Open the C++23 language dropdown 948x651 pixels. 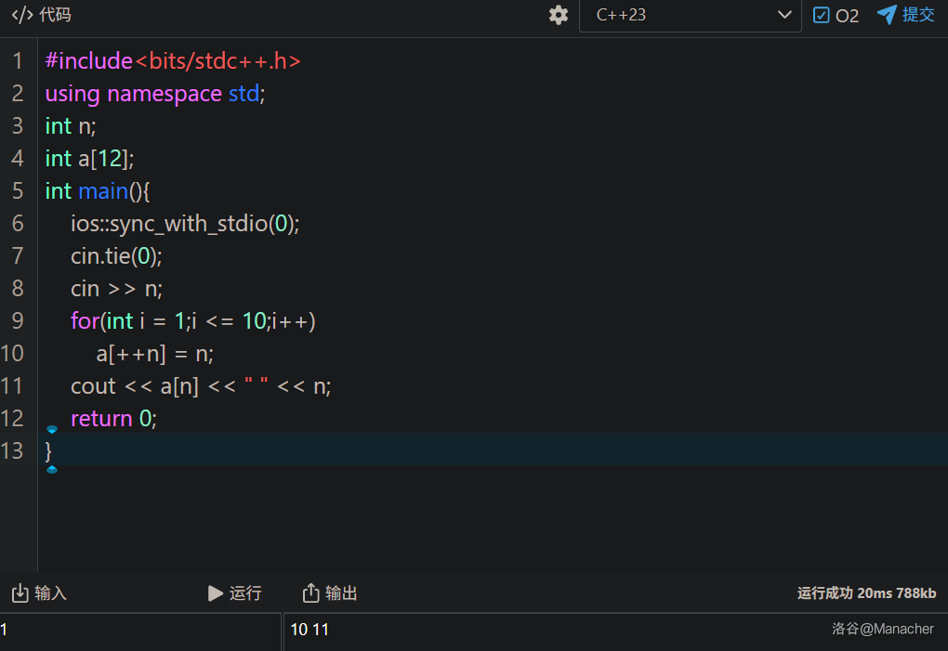(x=689, y=15)
